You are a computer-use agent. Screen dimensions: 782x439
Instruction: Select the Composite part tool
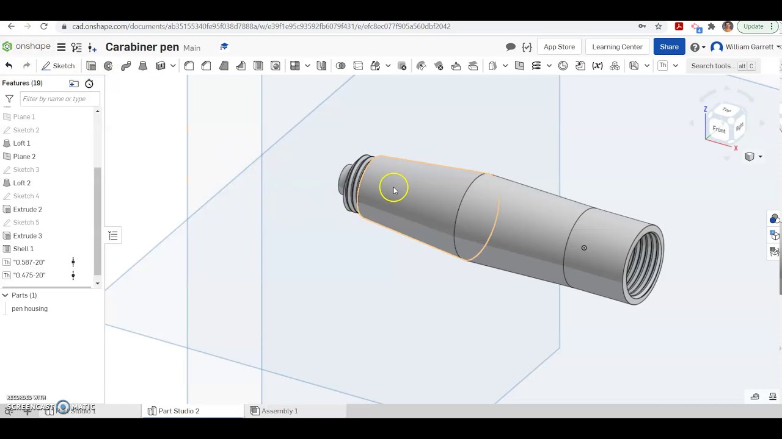click(x=615, y=66)
